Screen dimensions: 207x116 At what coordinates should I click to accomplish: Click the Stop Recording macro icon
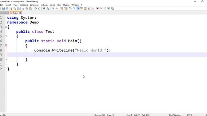pos(101,8)
